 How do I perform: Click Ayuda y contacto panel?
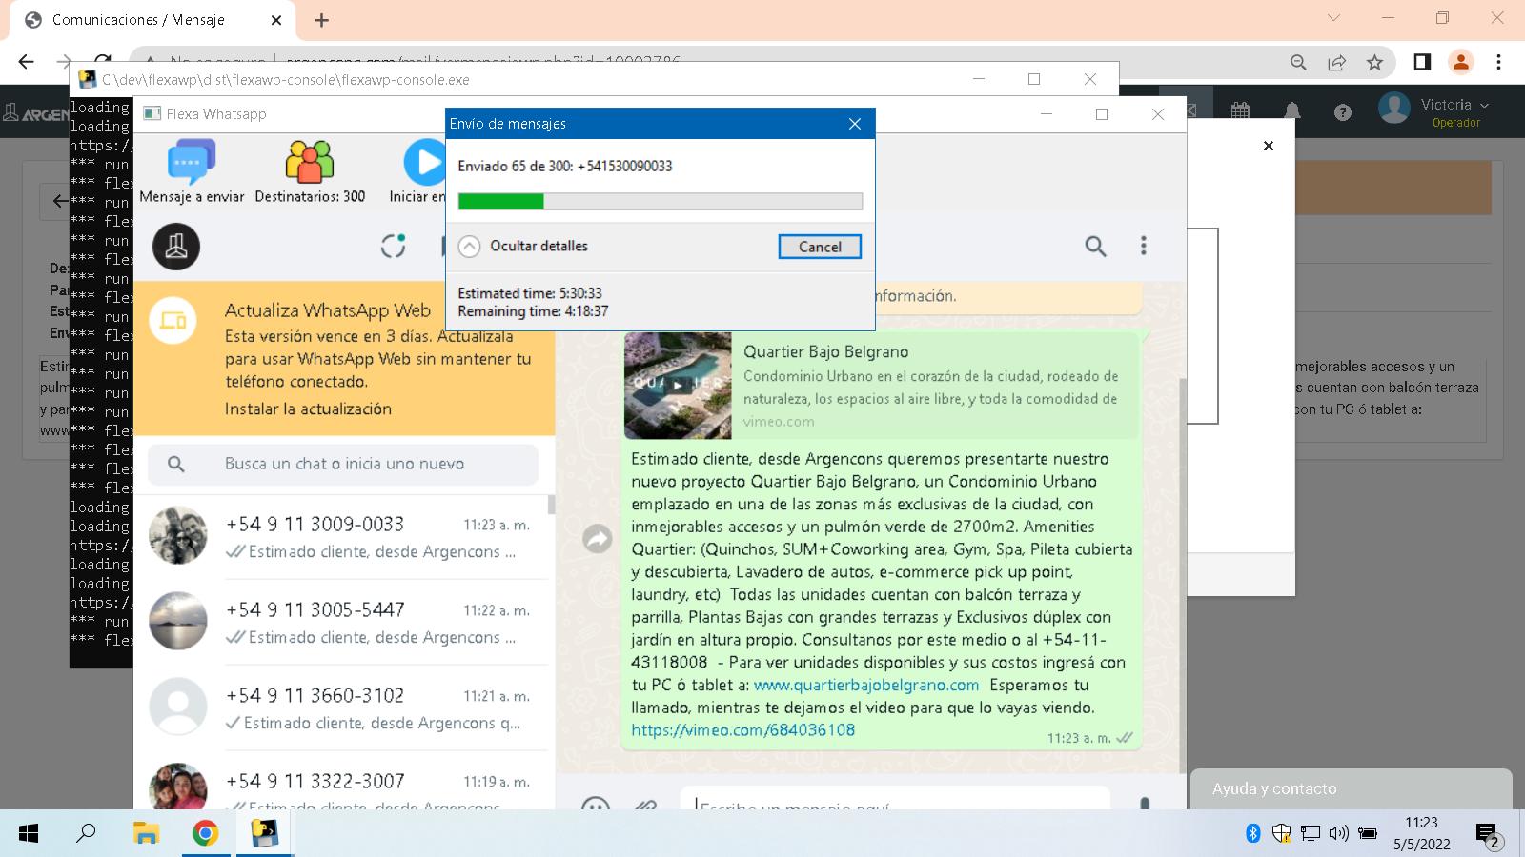click(1352, 788)
